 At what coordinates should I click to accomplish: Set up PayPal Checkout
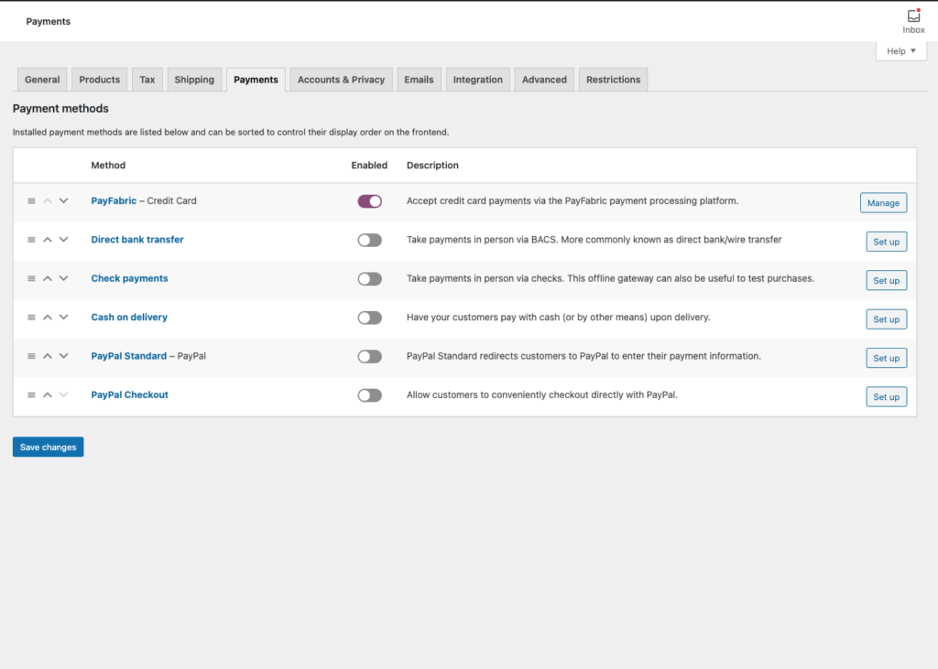click(x=887, y=397)
